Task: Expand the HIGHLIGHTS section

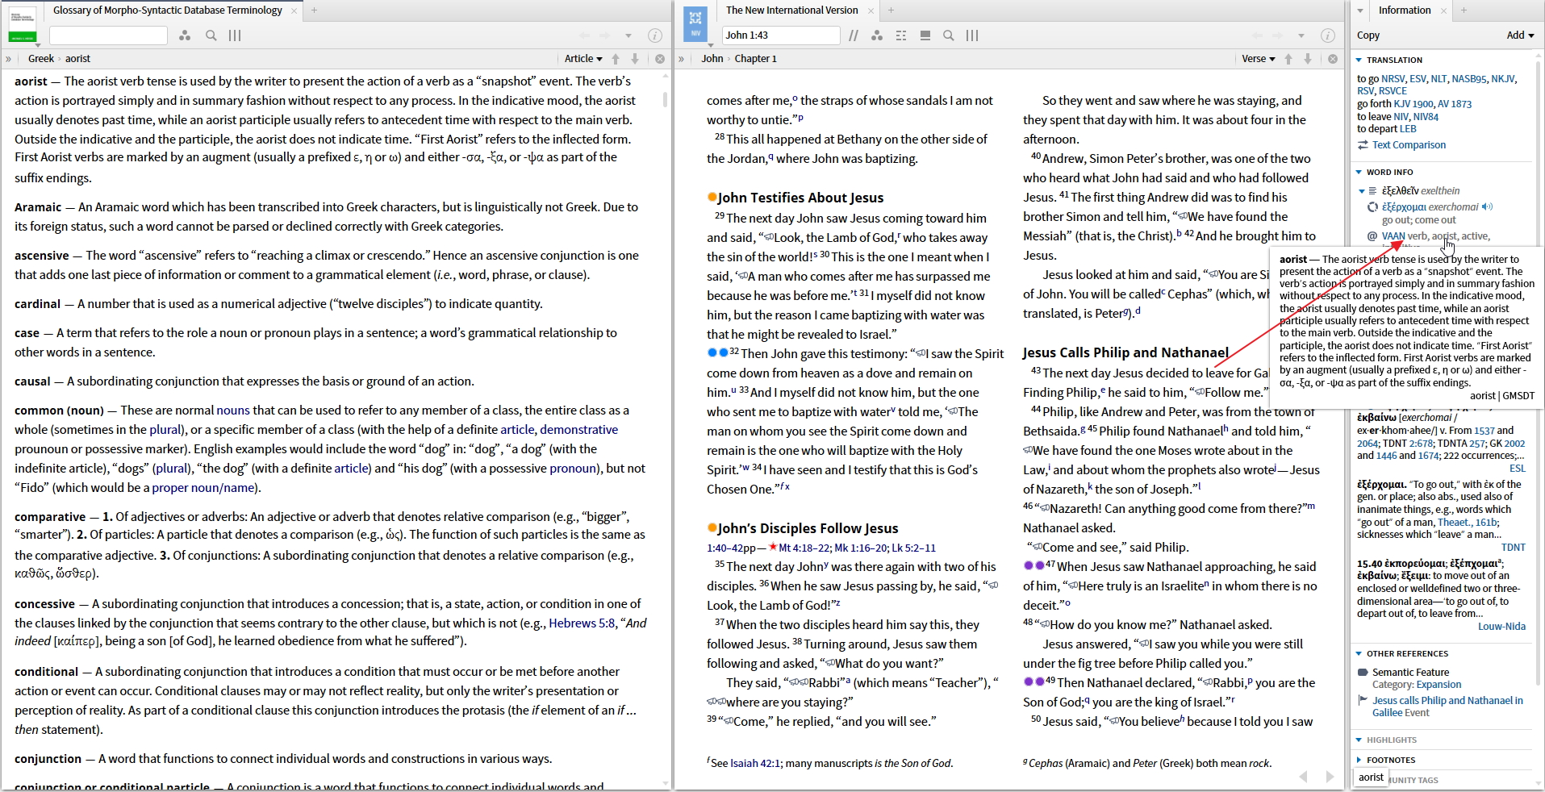Action: coord(1359,740)
